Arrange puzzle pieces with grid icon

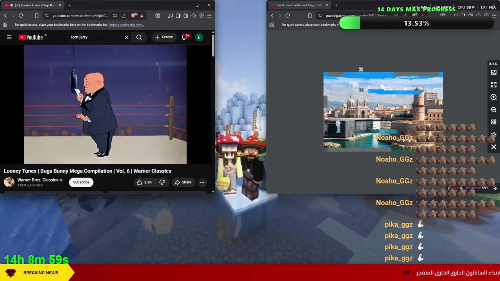[x=494, y=122]
